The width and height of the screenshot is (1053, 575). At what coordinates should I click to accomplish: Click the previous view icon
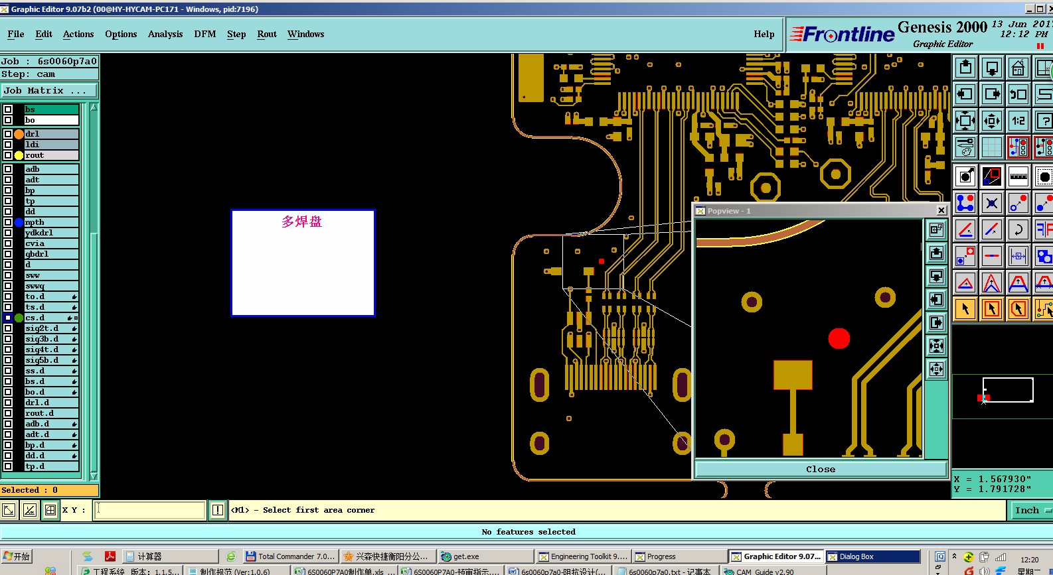click(x=1018, y=94)
